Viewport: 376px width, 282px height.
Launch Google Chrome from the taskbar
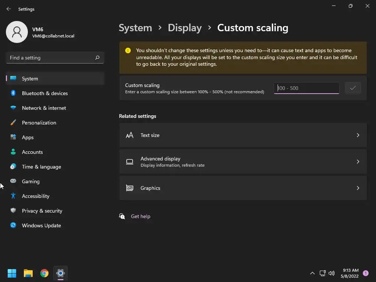tap(44, 273)
